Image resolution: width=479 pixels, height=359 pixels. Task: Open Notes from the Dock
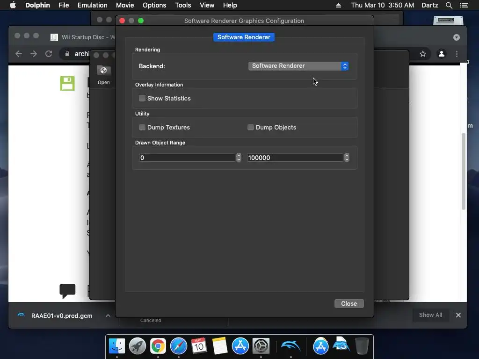pos(220,346)
